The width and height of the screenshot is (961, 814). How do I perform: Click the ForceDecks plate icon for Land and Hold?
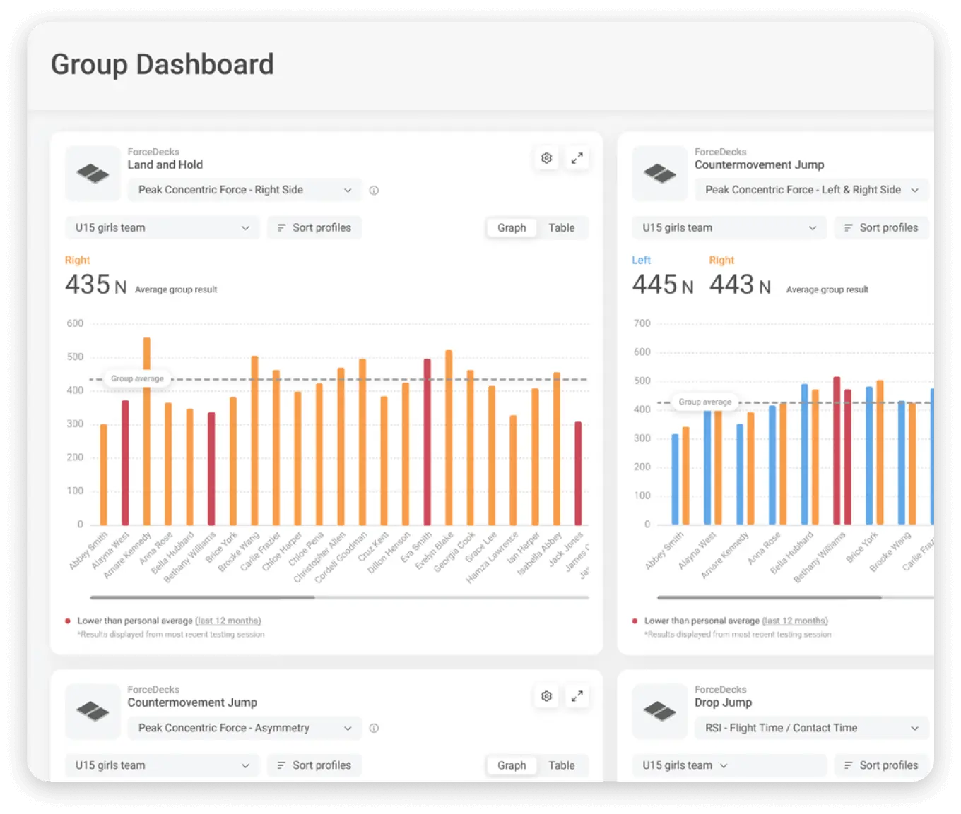pos(93,173)
